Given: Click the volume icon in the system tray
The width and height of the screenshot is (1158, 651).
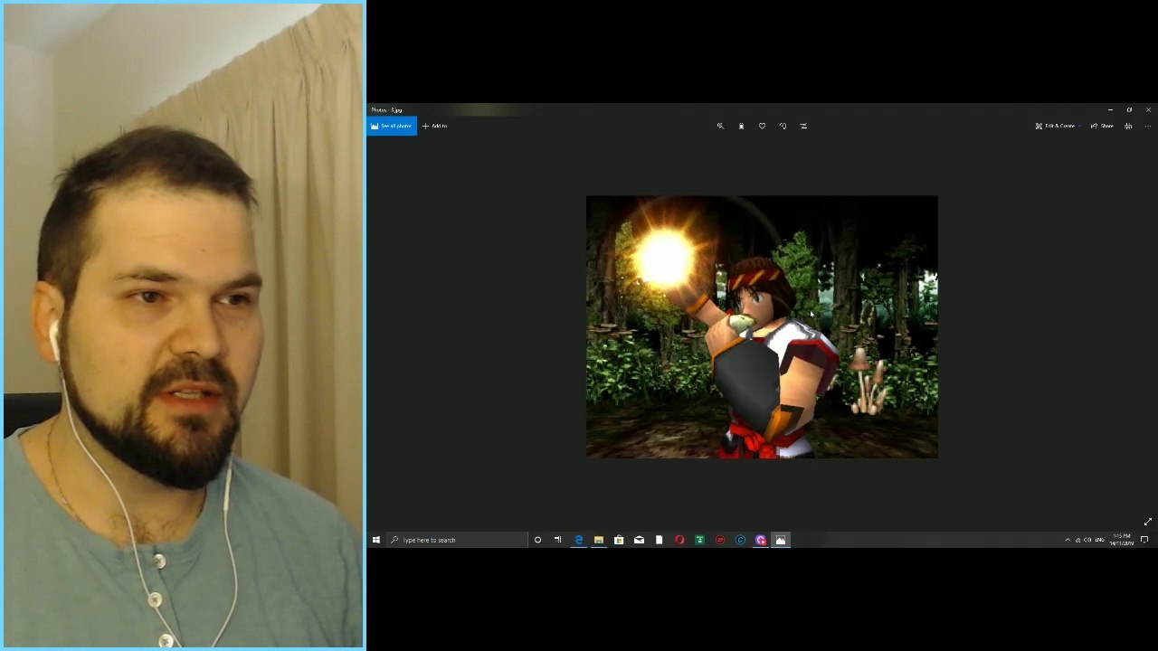Looking at the screenshot, I should tap(1087, 540).
